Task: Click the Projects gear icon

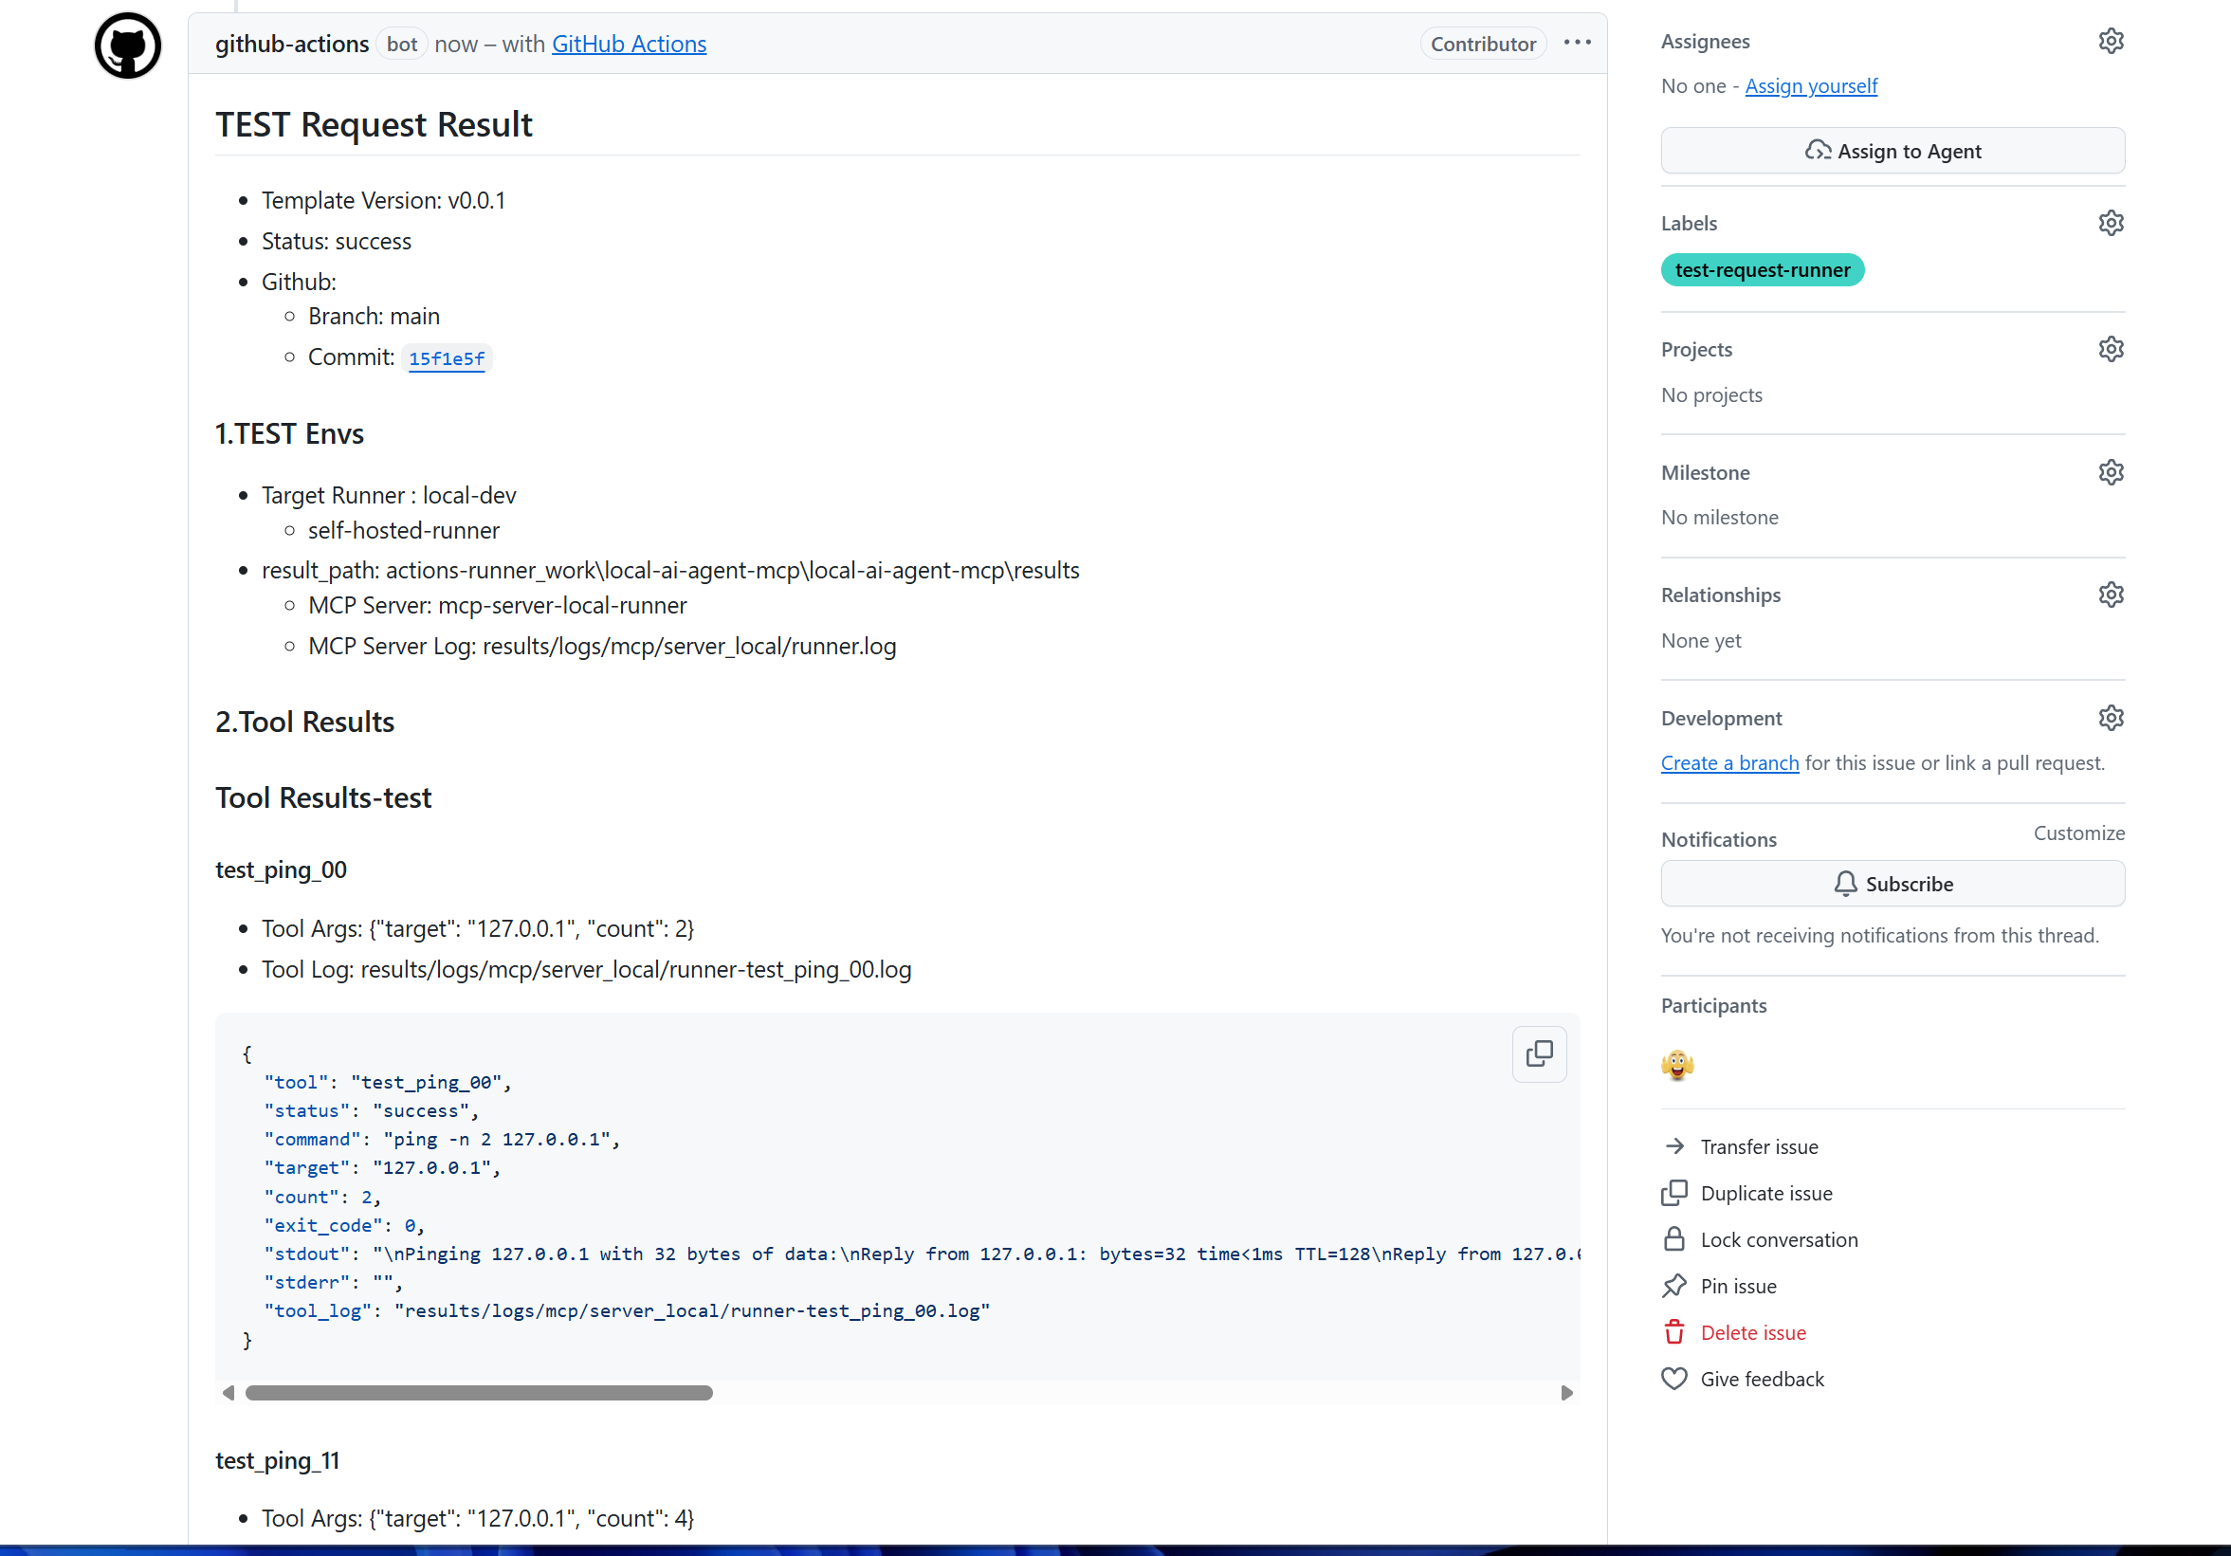Action: pos(2110,350)
